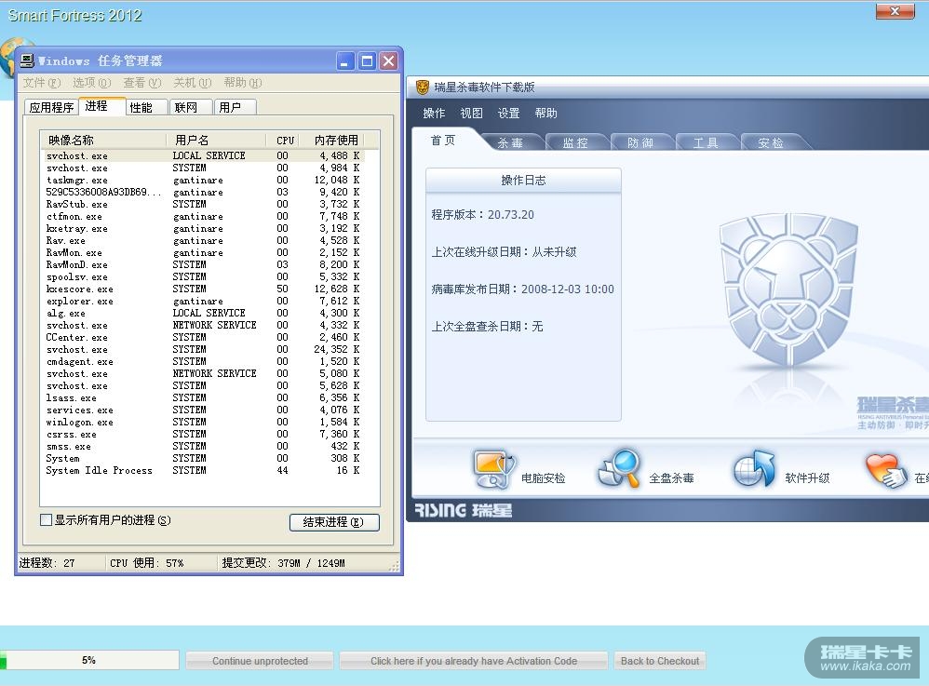Select the 529C5336008A93DB69... process row

pos(203,192)
